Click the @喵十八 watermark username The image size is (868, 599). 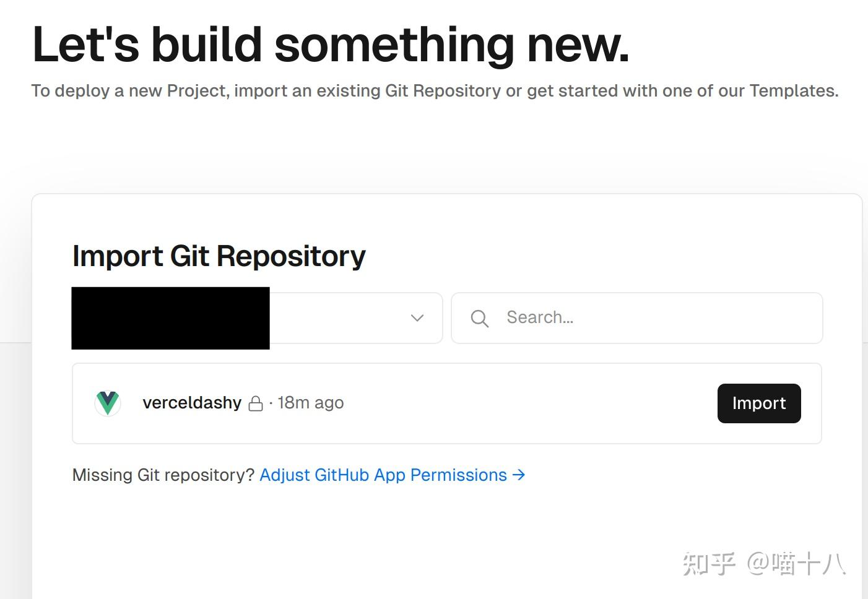pos(796,564)
